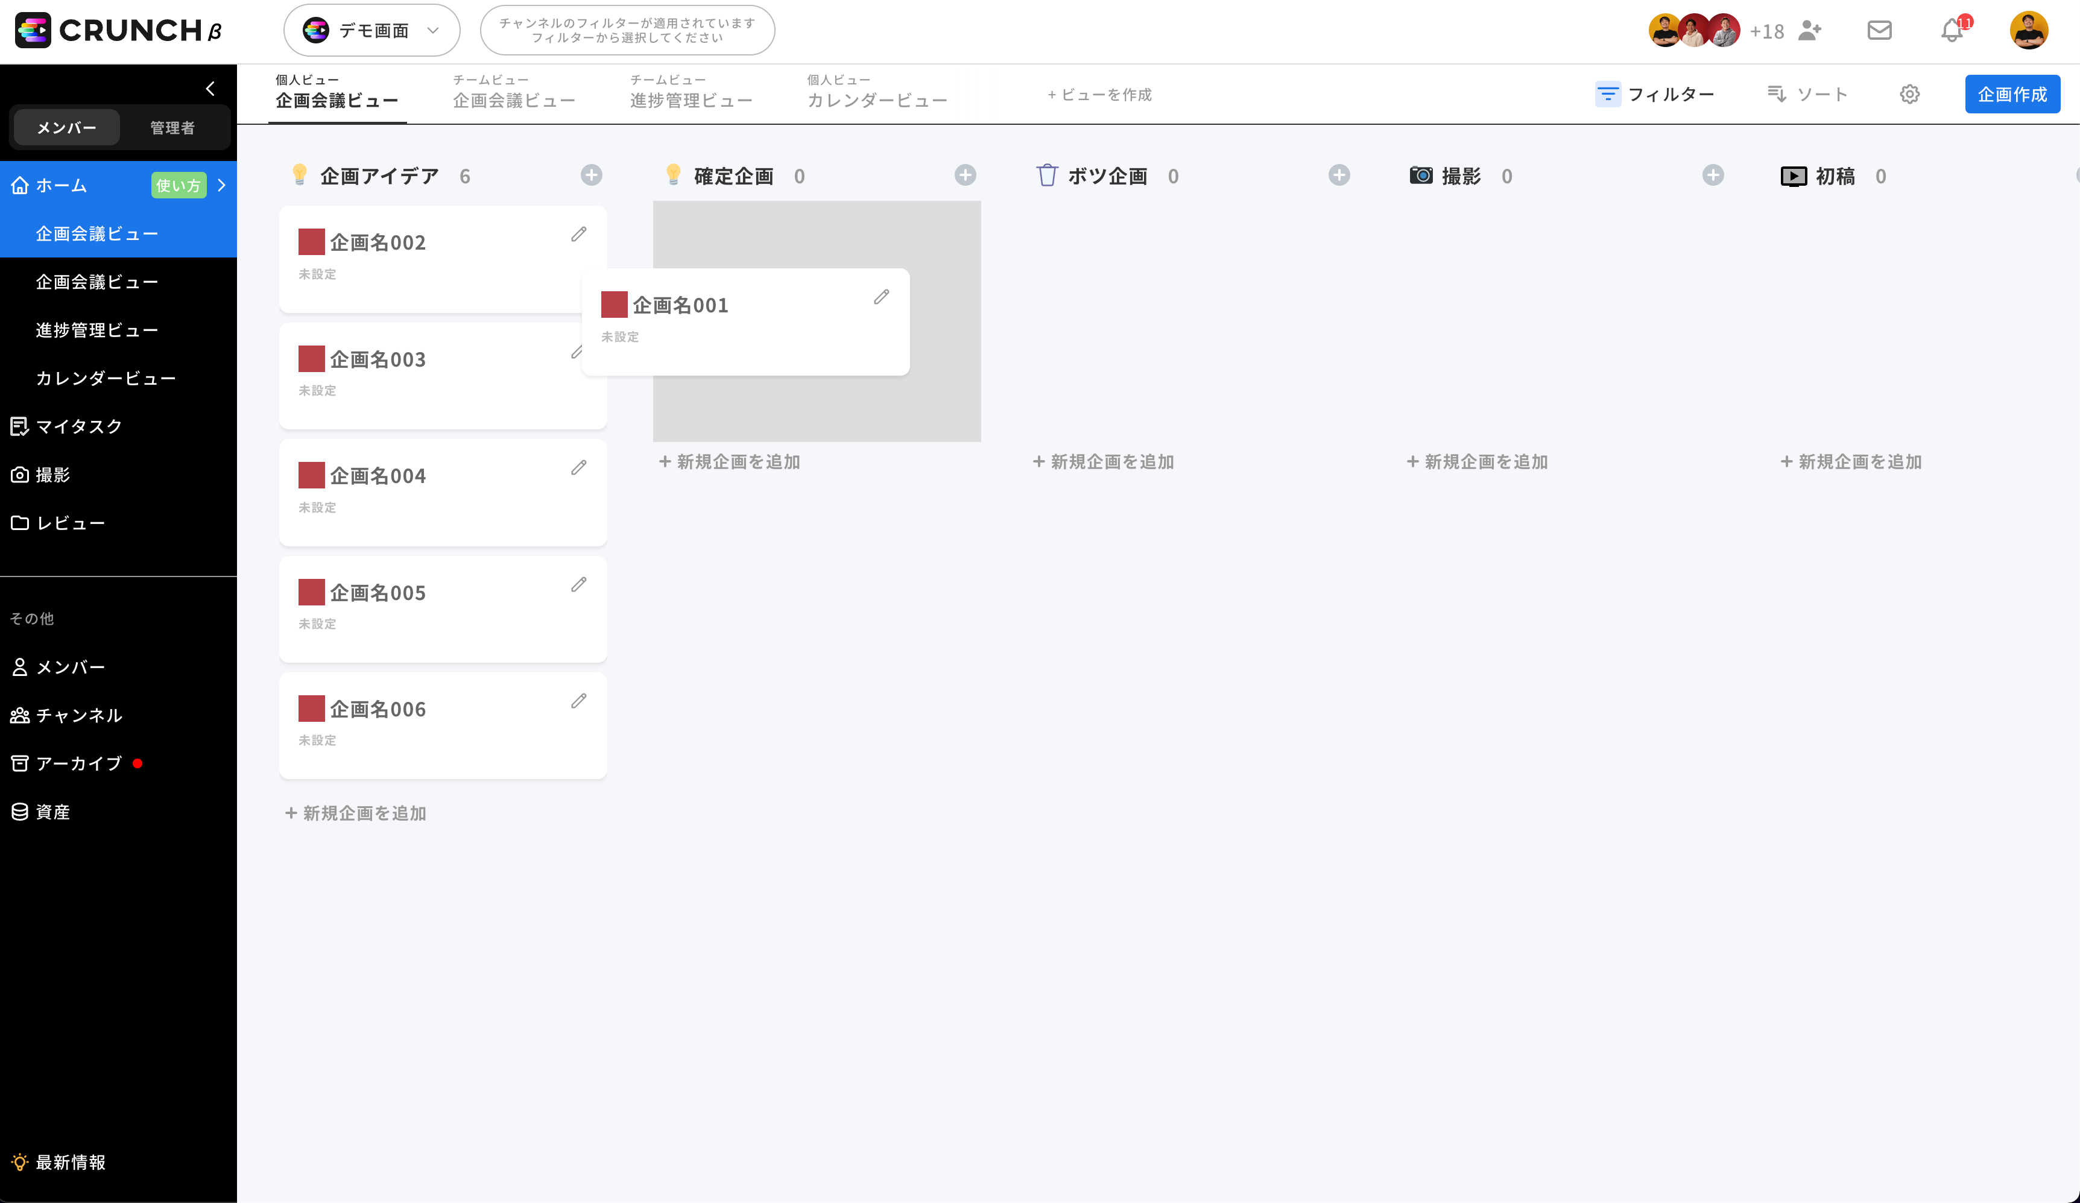The image size is (2080, 1203).
Task: Open the mail envelope icon
Action: coord(1879,31)
